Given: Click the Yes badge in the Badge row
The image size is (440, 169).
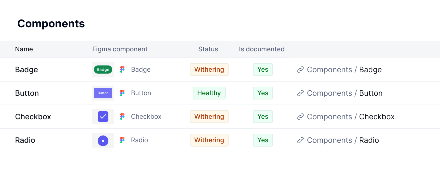Looking at the screenshot, I should click(263, 70).
